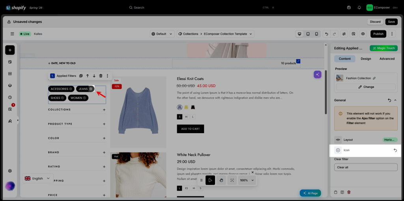Expand the PRICE filter group
The height and width of the screenshot is (201, 404).
click(104, 195)
